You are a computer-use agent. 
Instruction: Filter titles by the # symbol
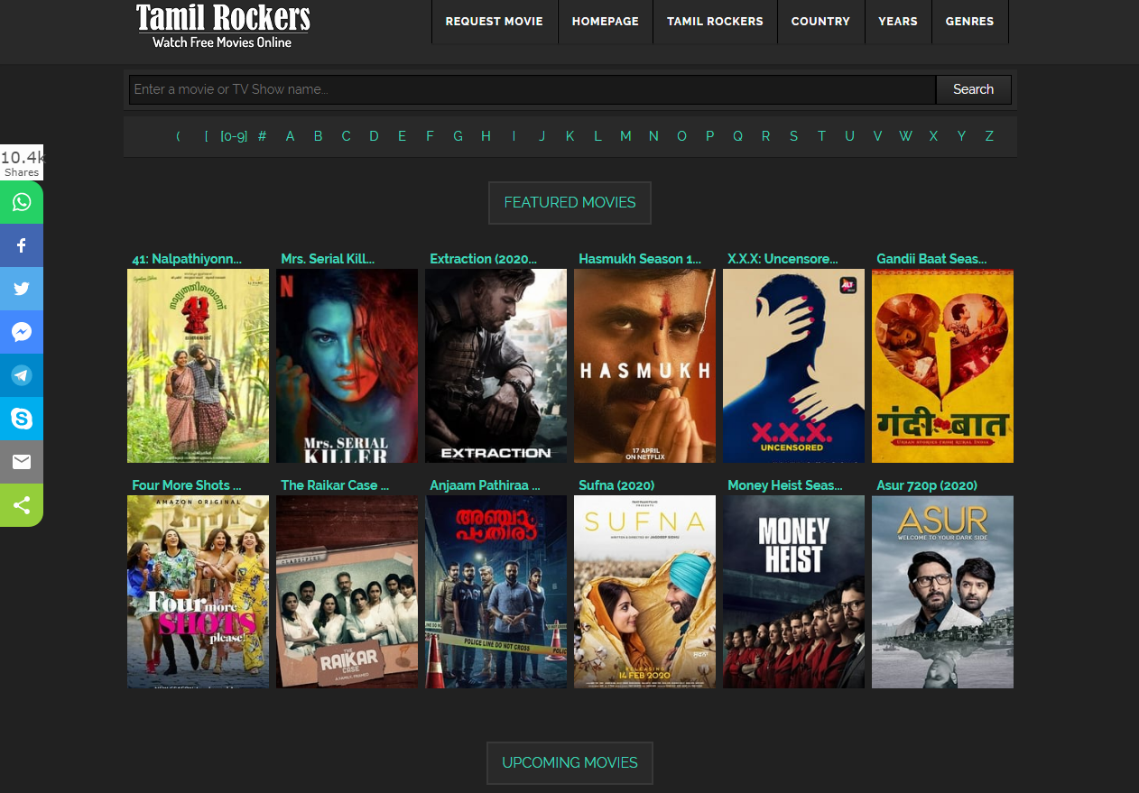click(262, 136)
